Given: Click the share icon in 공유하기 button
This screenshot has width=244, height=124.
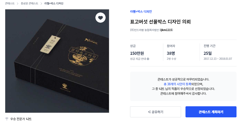Looking at the screenshot, I should click(x=149, y=112).
